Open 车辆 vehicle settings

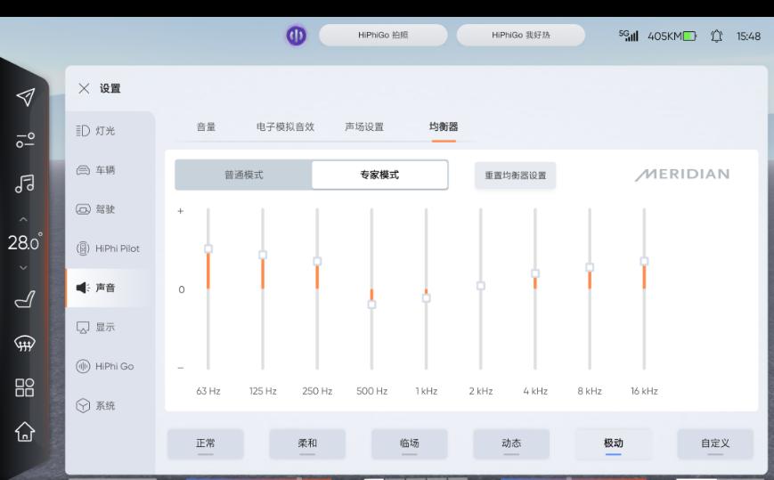(110, 170)
